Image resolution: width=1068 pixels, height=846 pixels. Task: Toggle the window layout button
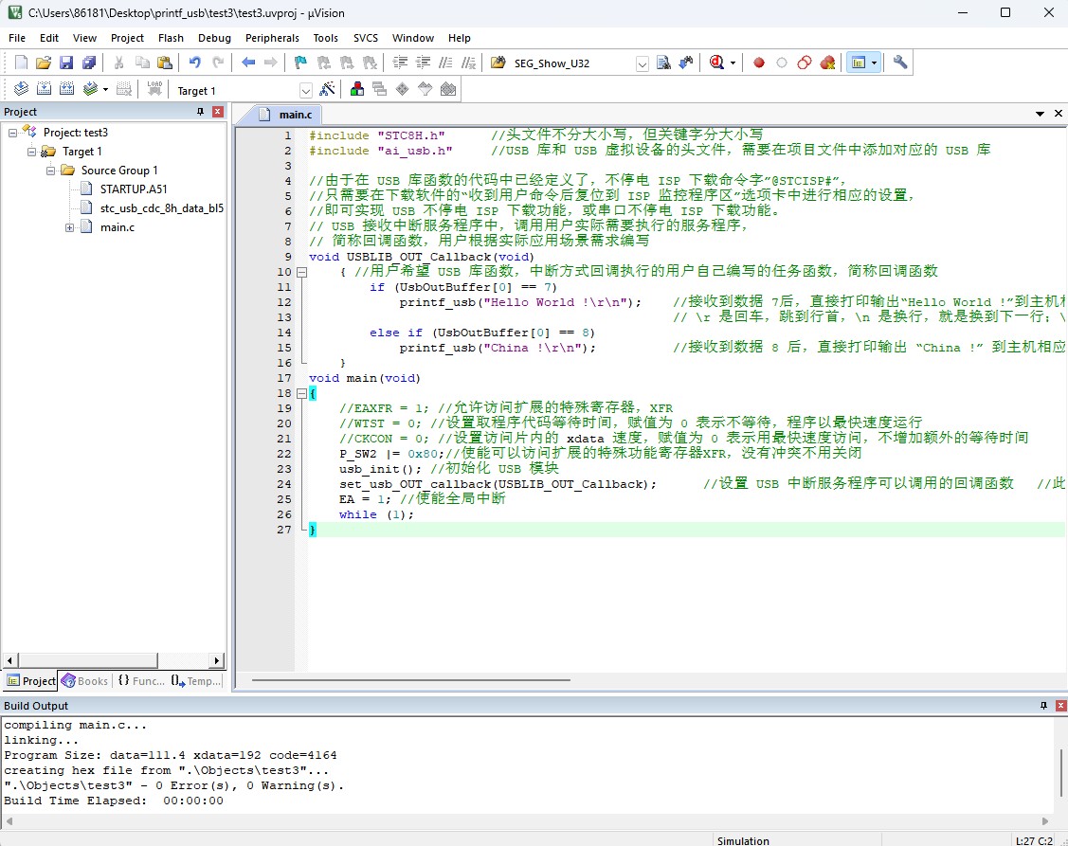click(859, 63)
